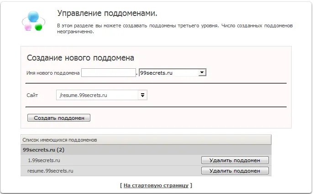Delete the 1.99secrets.ru subdomain
The width and height of the screenshot is (314, 194).
[x=235, y=160]
